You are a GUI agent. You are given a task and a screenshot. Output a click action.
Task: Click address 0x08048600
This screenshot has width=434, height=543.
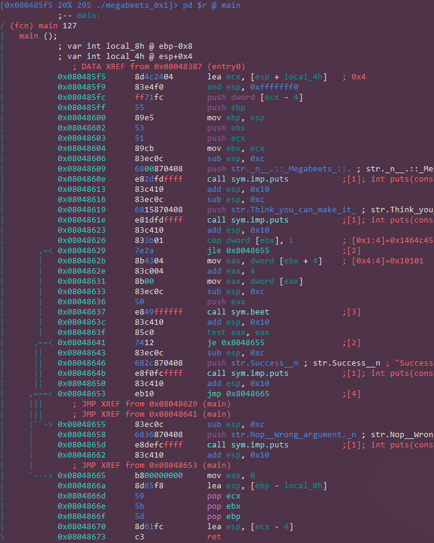point(81,118)
